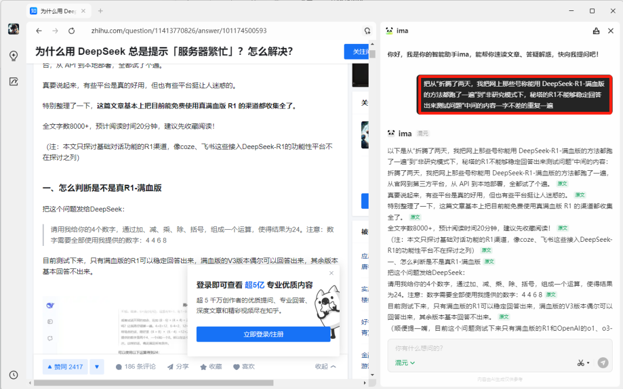Click the horizontal scrollbar thumb
This screenshot has height=389, width=623.
click(x=153, y=383)
